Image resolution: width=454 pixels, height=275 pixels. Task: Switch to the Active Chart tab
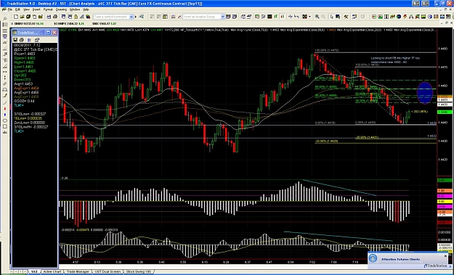pyautogui.click(x=52, y=272)
